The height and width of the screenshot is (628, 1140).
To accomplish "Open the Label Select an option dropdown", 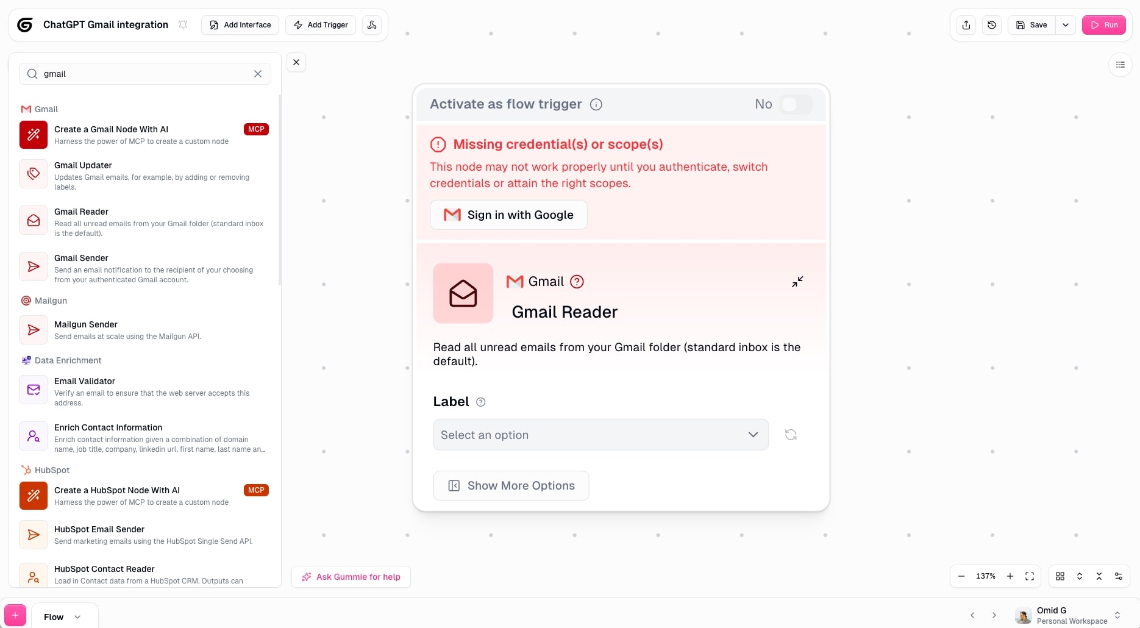I will tap(601, 435).
